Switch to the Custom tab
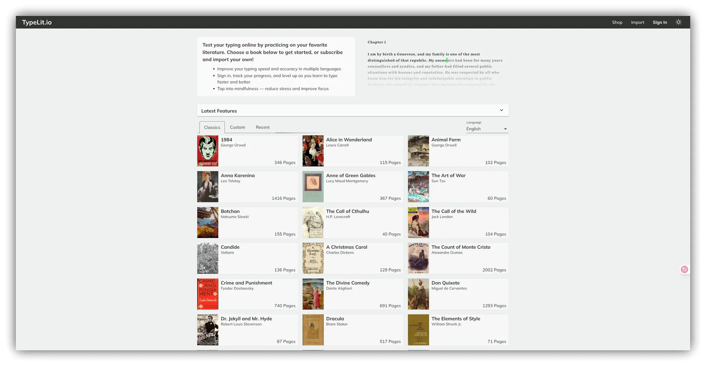Image resolution: width=706 pixels, height=366 pixels. click(237, 127)
